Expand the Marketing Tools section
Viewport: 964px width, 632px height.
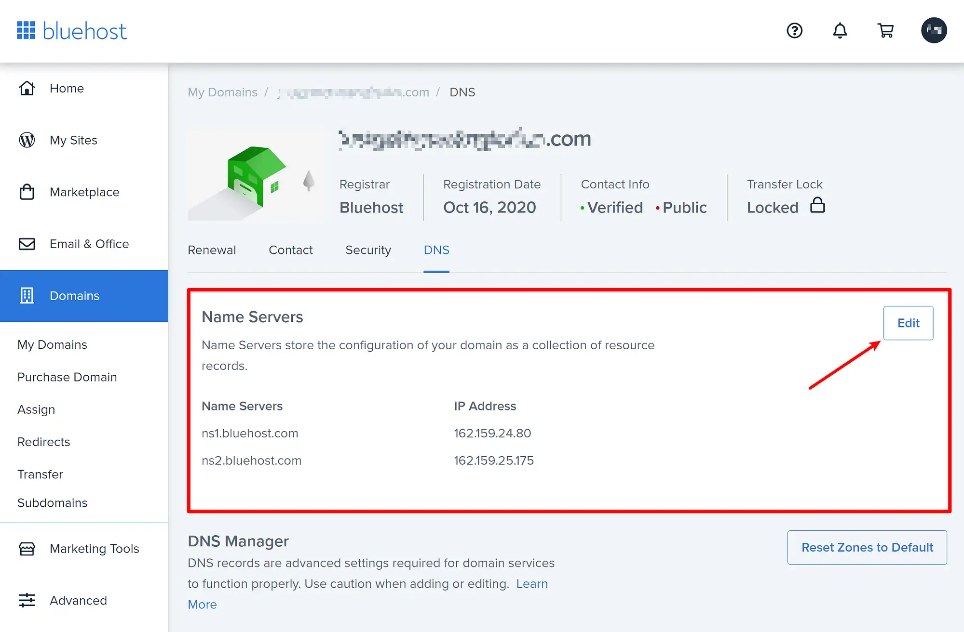(95, 549)
